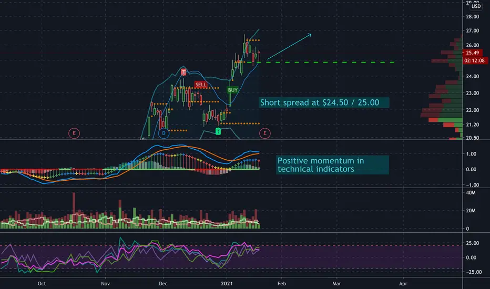Select the 'Short spread at $24.50 / 25.00' annotation
The width and height of the screenshot is (490, 289).
tap(324, 102)
